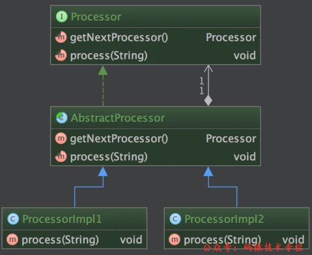Click method icon of ProcessorImpl2 process(String)
The width and height of the screenshot is (312, 255).
[x=175, y=240]
